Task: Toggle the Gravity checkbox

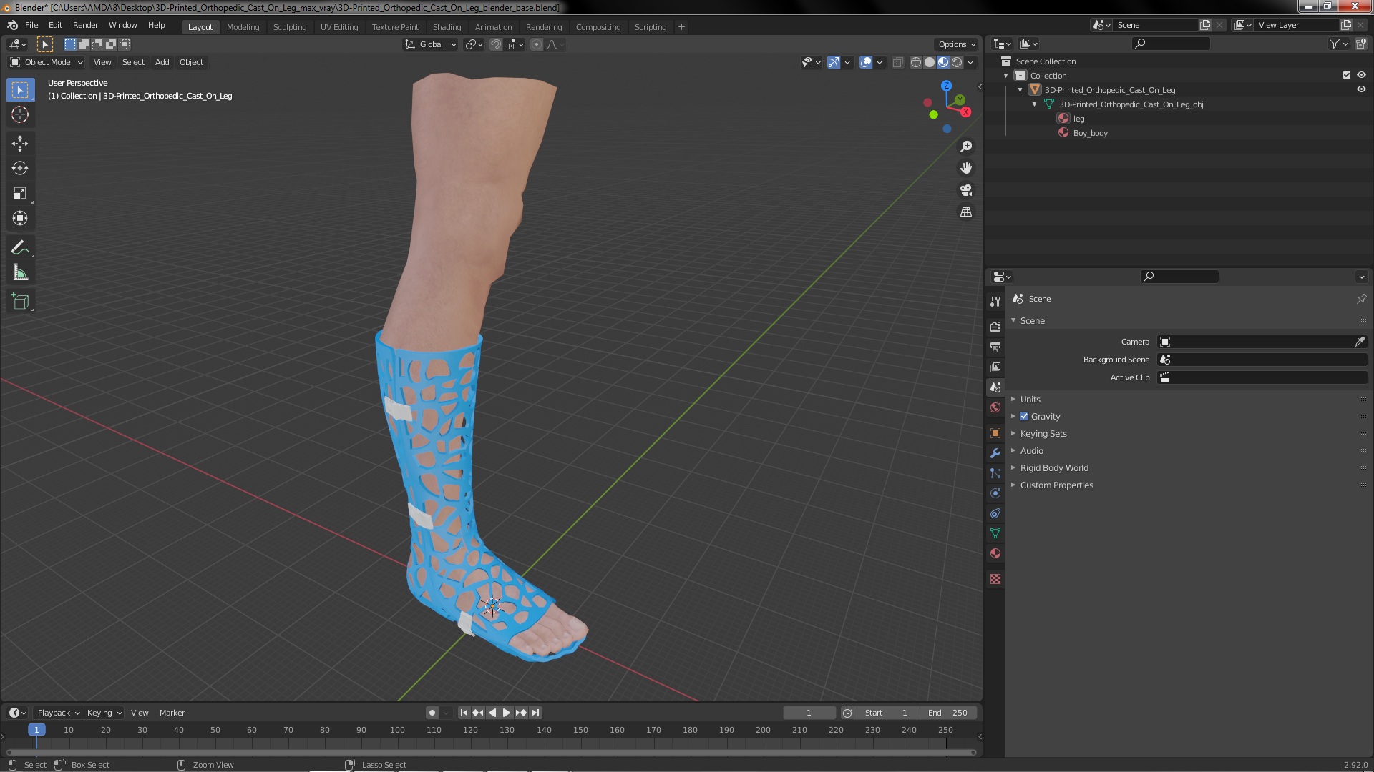Action: (x=1024, y=417)
